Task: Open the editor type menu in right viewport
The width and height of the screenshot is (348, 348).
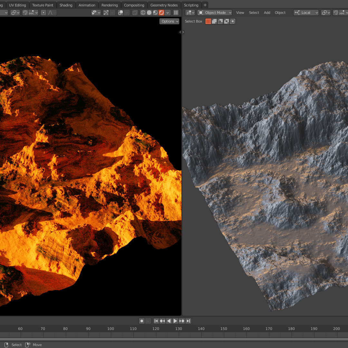Action: coord(190,13)
